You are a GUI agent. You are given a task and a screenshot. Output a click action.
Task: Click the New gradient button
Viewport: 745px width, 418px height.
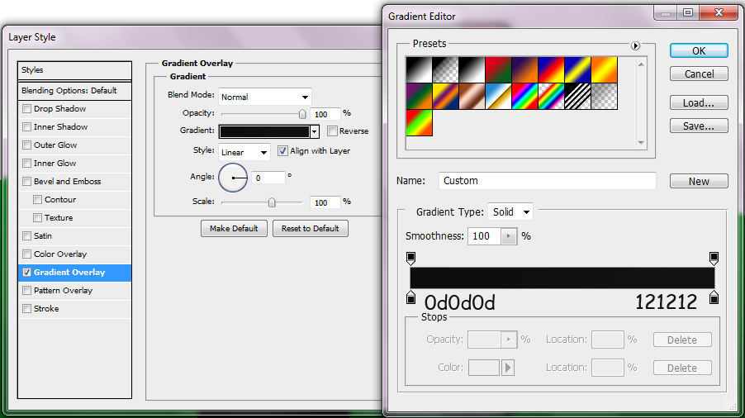coord(699,182)
